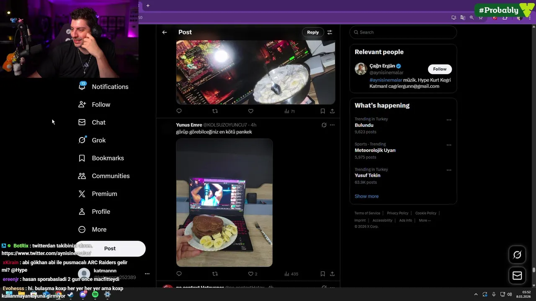Bookmark this page with star icon
536x301 pixels.
481,18
